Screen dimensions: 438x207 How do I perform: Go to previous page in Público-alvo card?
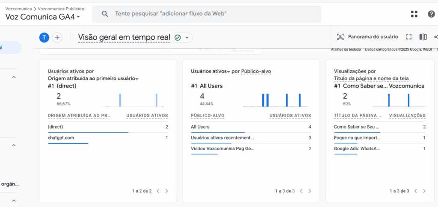(x=301, y=191)
